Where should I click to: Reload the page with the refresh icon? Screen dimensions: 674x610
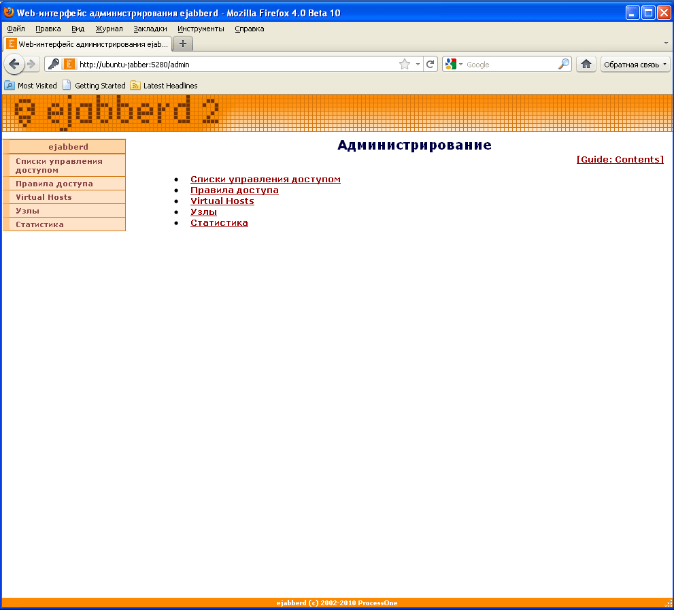pos(431,65)
